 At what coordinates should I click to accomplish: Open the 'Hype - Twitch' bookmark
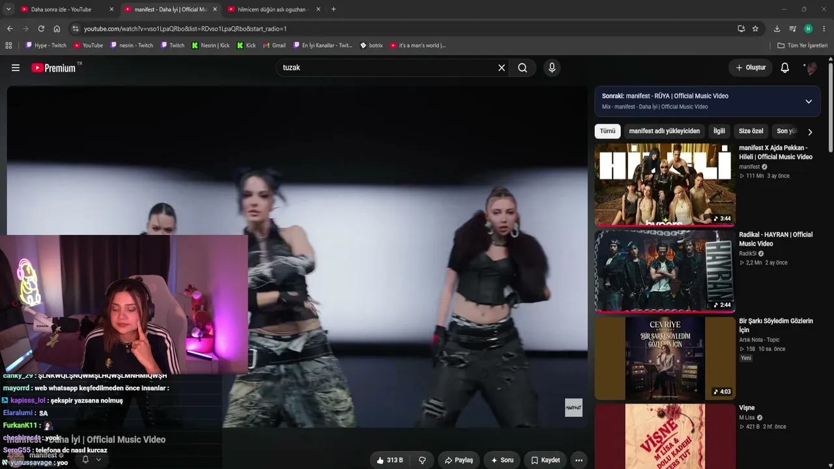[x=46, y=46]
